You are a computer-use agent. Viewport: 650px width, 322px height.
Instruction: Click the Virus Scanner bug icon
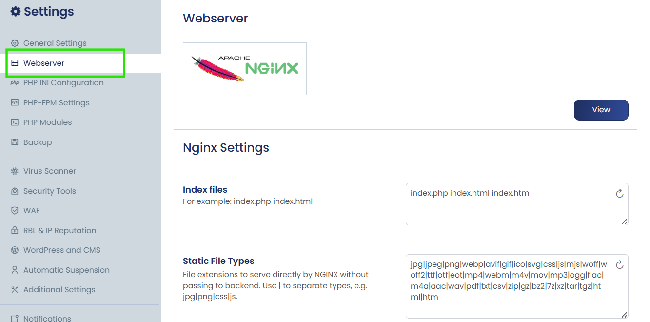coord(15,171)
